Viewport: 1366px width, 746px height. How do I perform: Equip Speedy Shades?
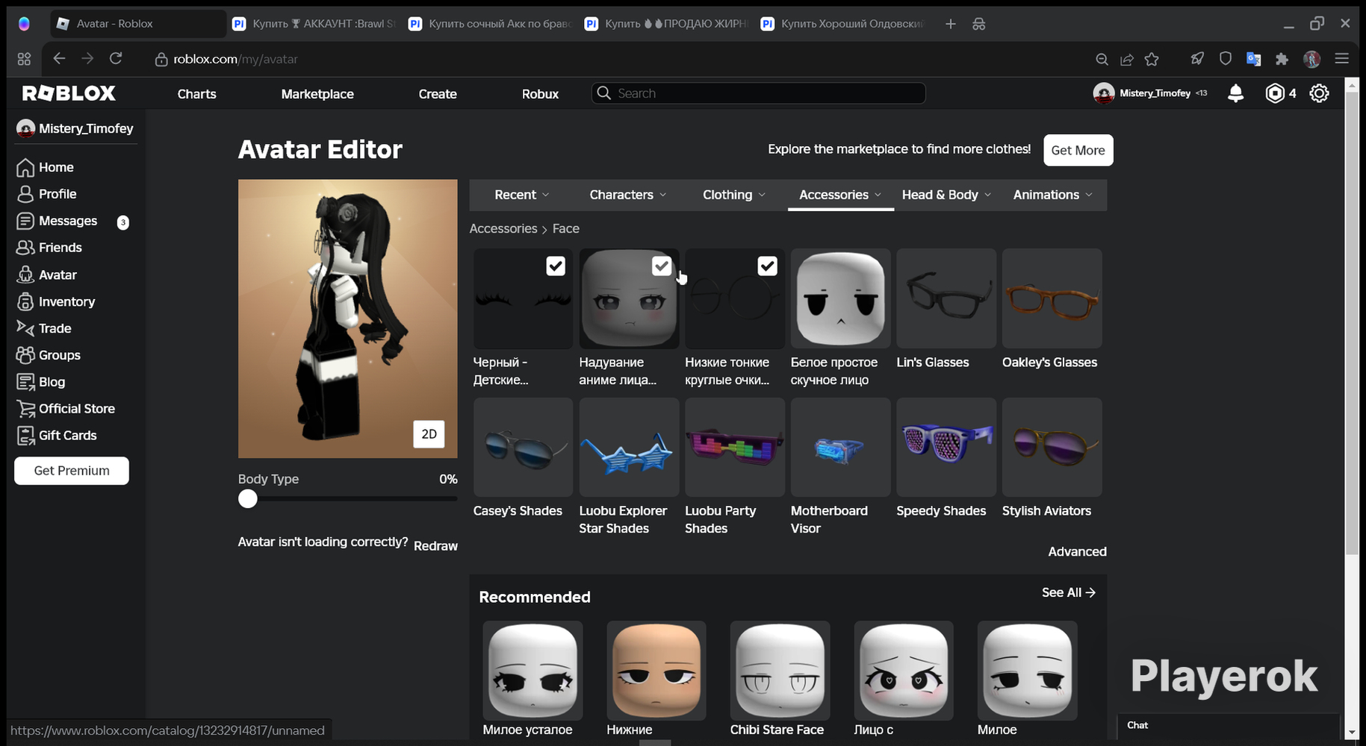(946, 447)
